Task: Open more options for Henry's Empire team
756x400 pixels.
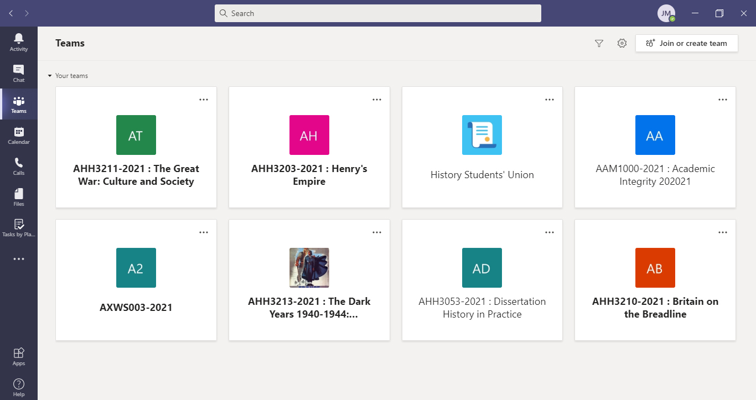Action: [377, 100]
